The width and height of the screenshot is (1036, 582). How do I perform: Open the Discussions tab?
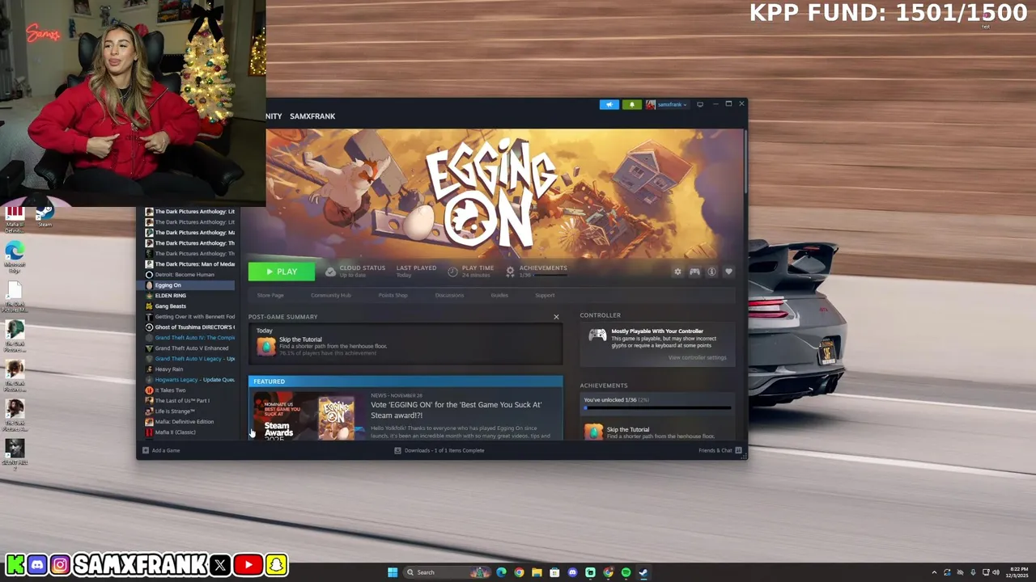pos(449,295)
